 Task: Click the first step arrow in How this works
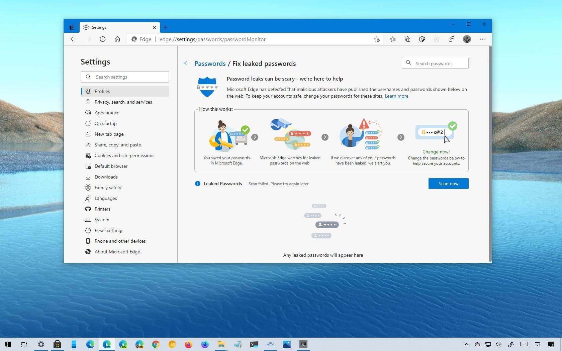[x=255, y=137]
